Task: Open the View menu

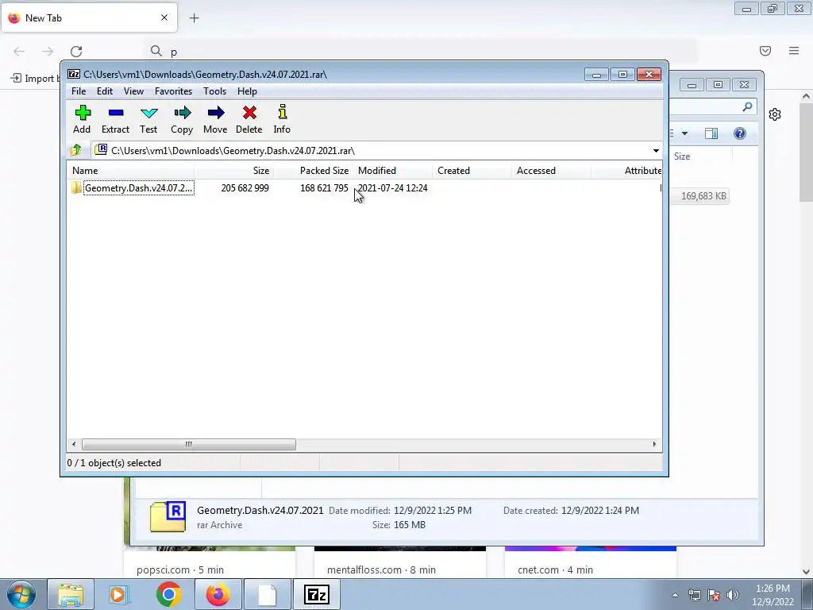Action: (x=133, y=91)
